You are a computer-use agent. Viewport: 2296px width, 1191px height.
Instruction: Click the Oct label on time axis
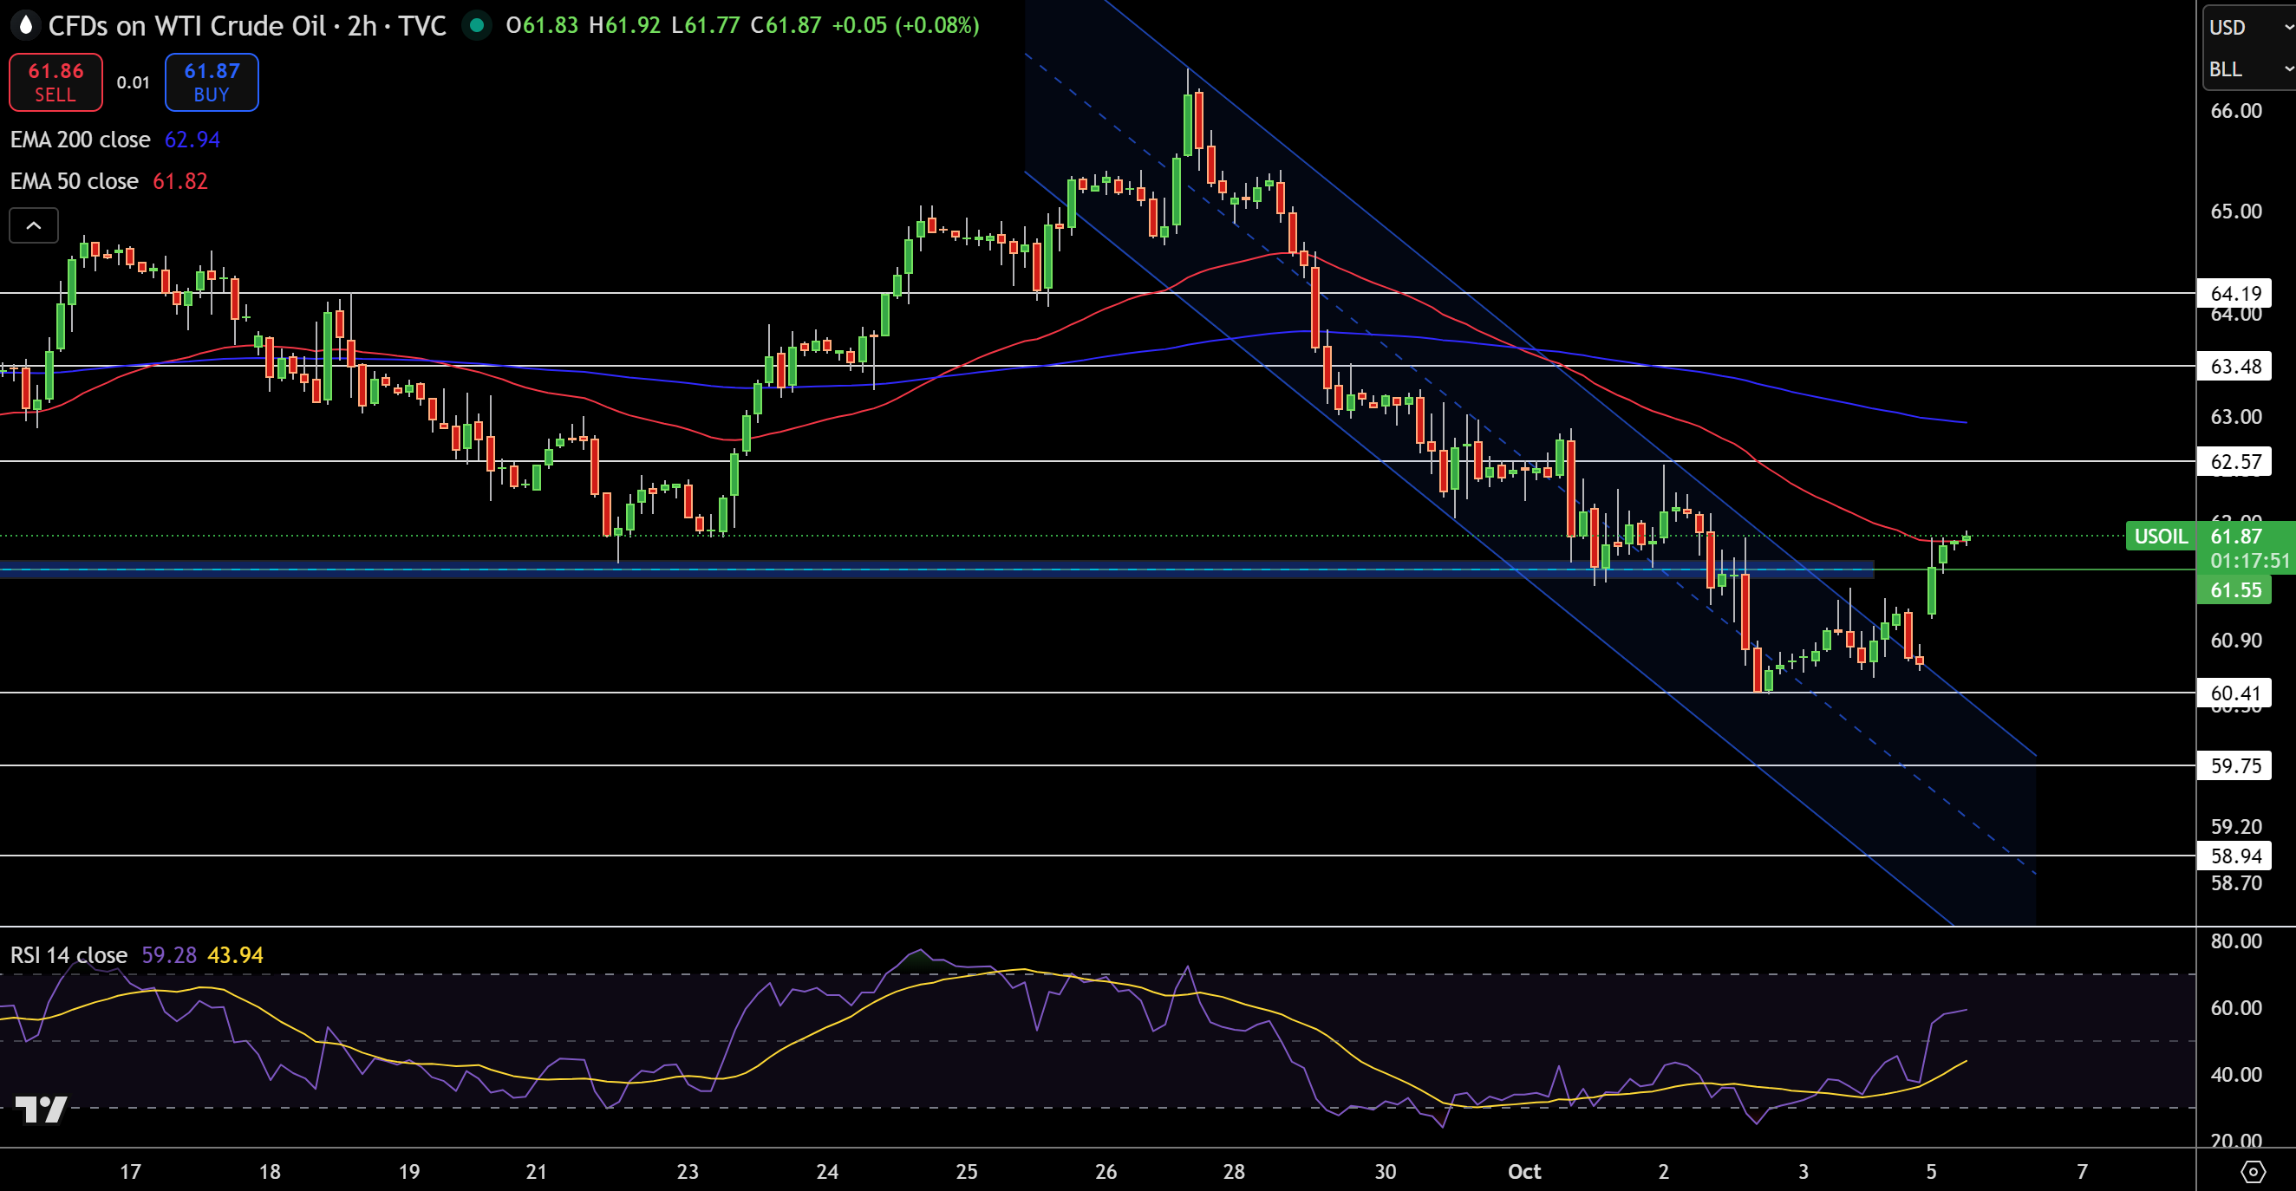point(1524,1171)
